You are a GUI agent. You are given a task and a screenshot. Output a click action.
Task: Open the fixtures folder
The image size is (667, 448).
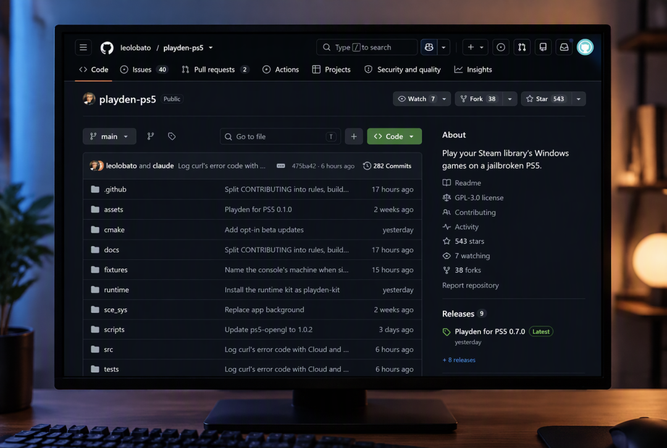[115, 270]
